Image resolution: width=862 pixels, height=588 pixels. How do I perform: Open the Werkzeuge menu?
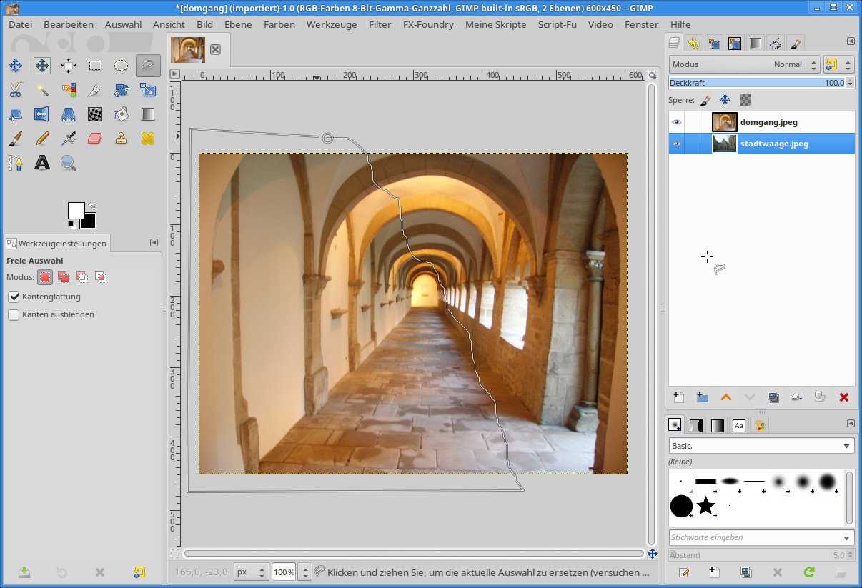332,24
